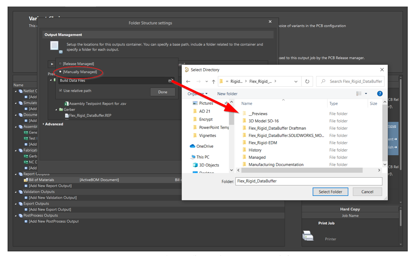This screenshot has width=414, height=256.
Task: Select the Manually Managed radio option
Action: tap(60, 72)
